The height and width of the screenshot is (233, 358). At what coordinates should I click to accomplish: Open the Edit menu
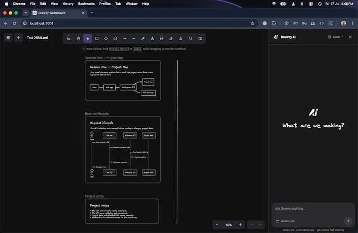click(x=43, y=4)
